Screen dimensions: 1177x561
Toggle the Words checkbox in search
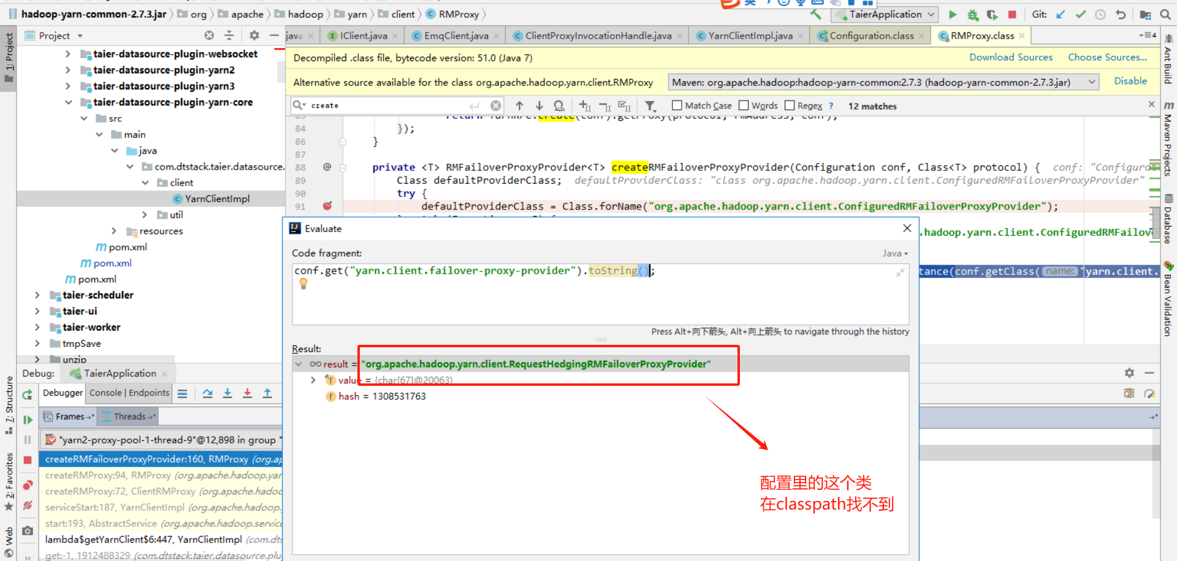coord(743,105)
